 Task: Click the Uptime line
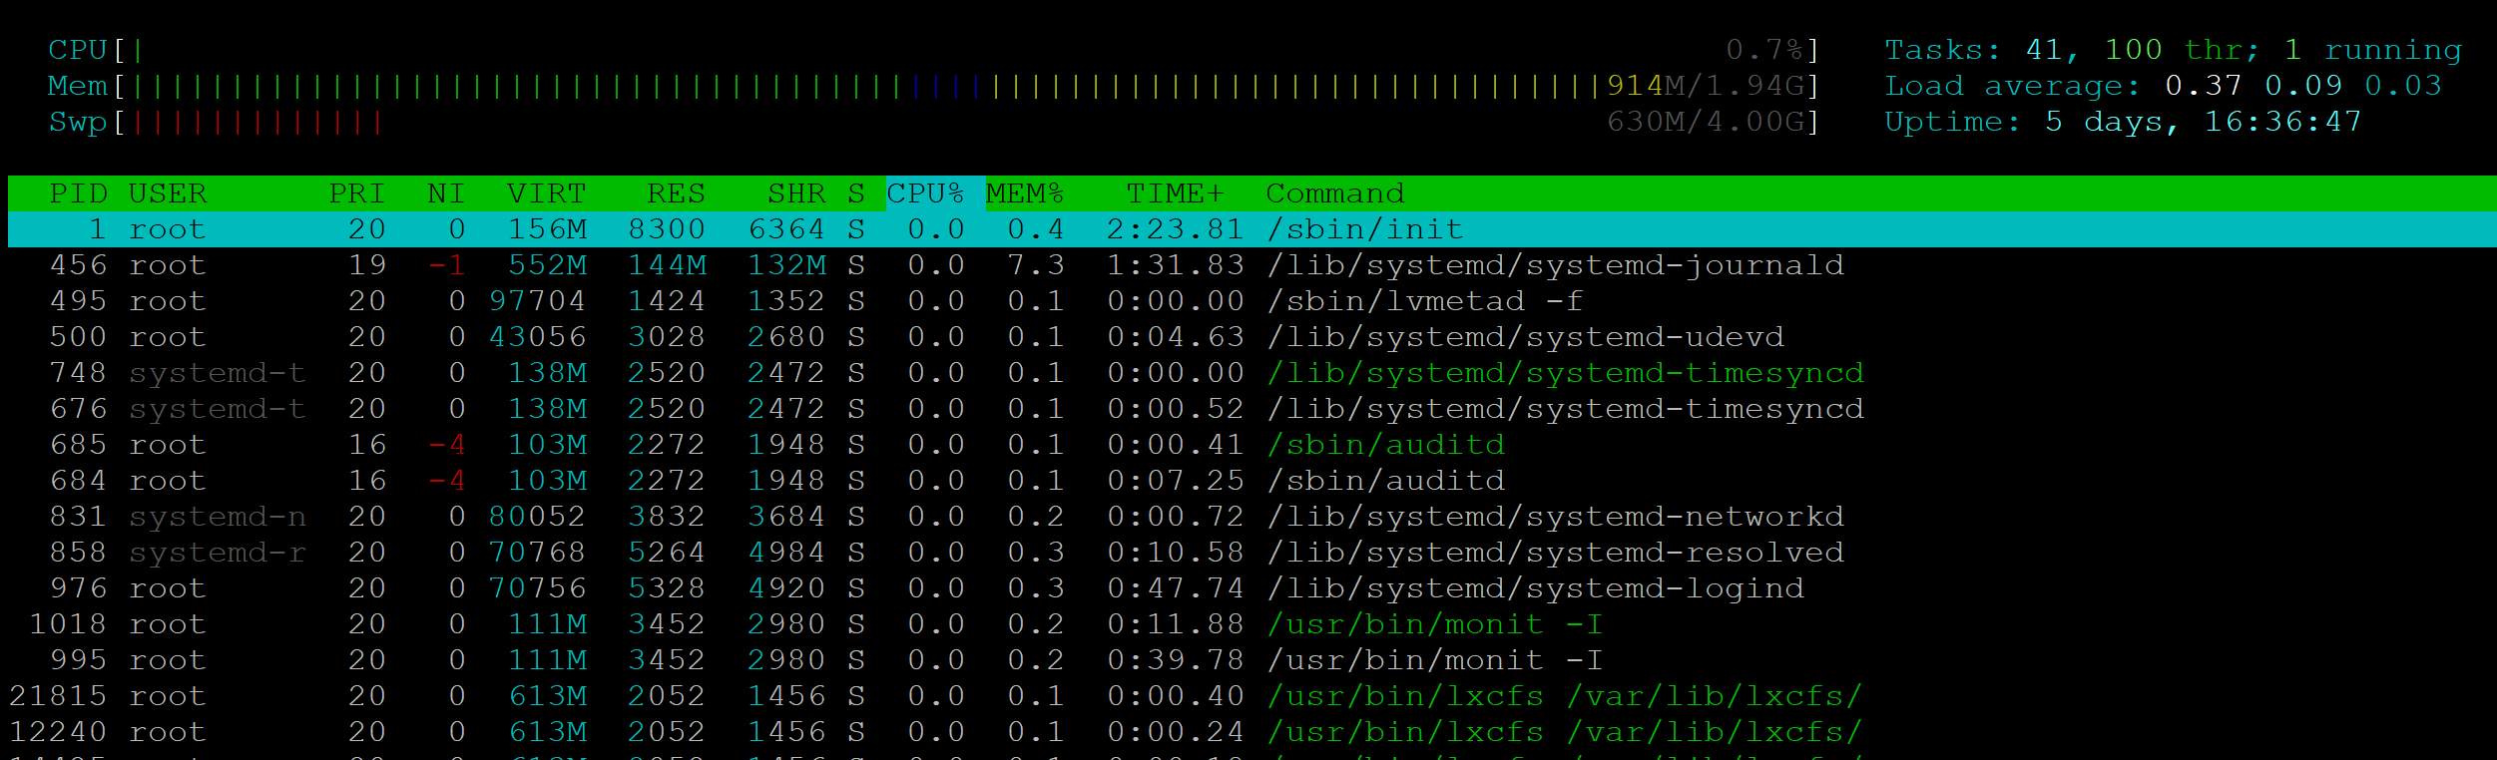(2123, 122)
